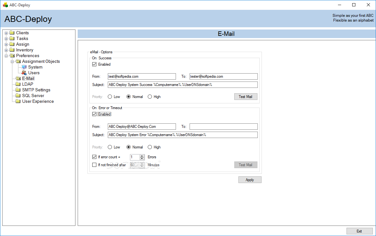Expand the Tasks tree node

6,39
